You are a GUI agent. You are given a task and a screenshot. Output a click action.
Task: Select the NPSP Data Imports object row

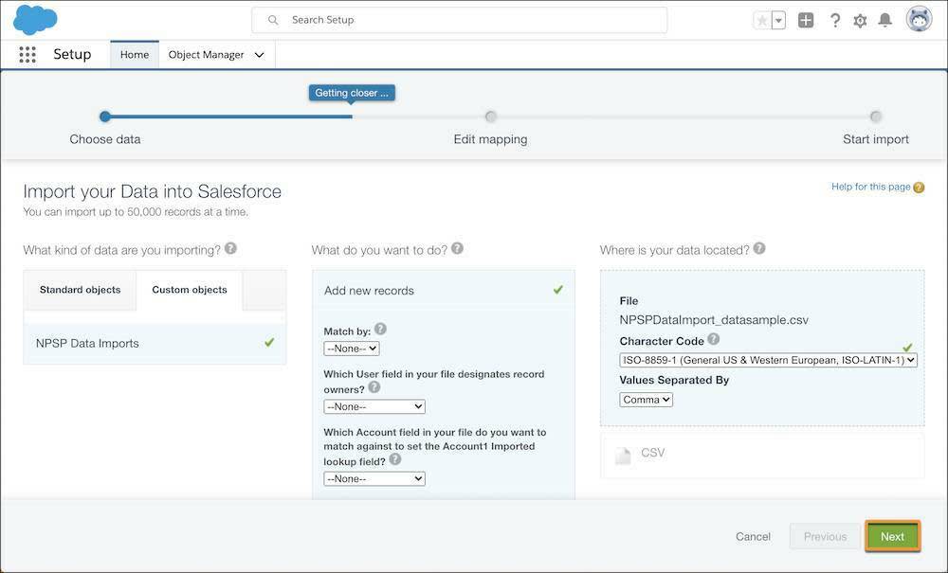(155, 343)
